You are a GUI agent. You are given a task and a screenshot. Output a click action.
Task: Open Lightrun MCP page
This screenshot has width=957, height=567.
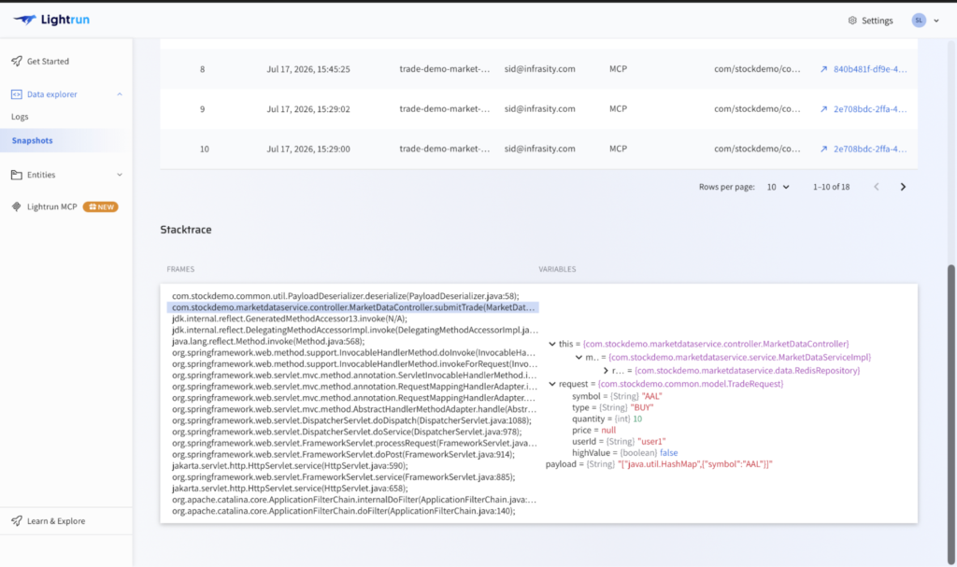click(x=52, y=206)
